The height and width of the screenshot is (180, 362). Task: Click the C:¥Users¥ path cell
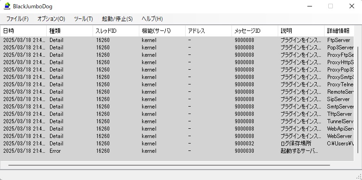pos(340,144)
